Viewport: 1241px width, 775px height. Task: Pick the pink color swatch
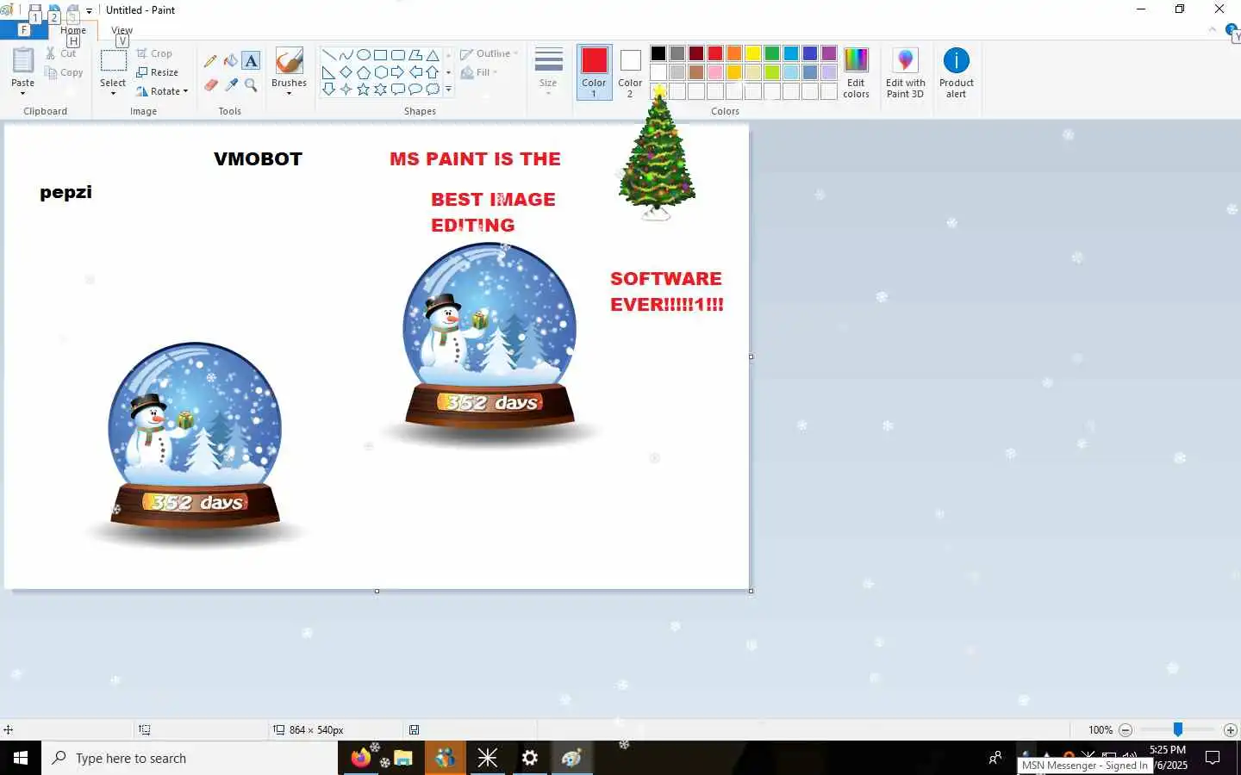[x=715, y=72]
